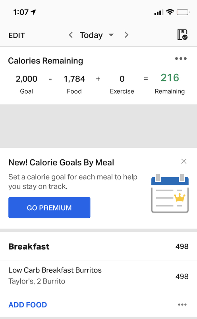Image resolution: width=197 pixels, height=319 pixels.
Task: Tap ADD FOOD under Breakfast
Action: tap(28, 305)
